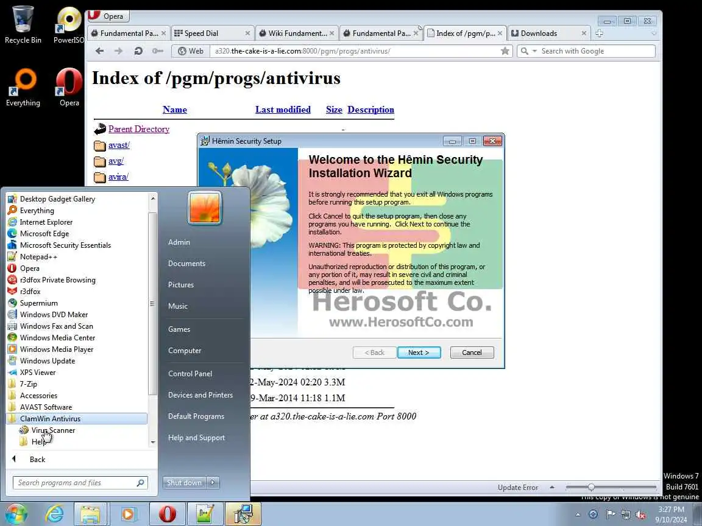Go Back in the Start menu programs list
The height and width of the screenshot is (526, 702).
(x=37, y=460)
